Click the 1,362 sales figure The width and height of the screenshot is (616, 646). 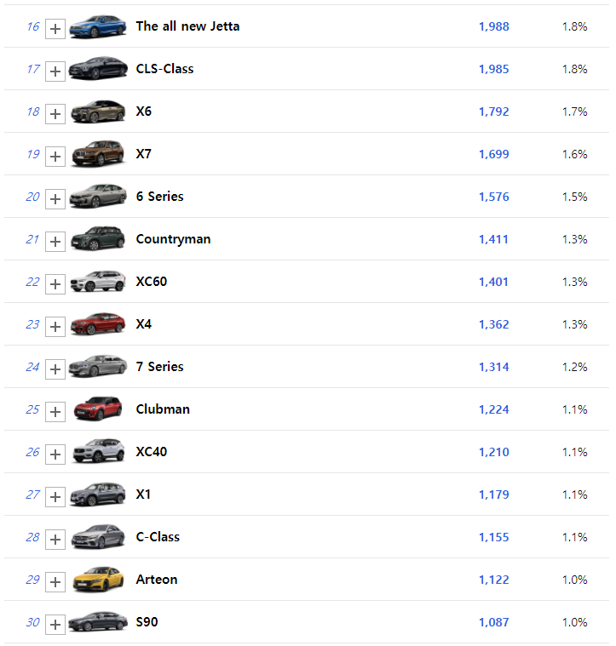(x=494, y=324)
